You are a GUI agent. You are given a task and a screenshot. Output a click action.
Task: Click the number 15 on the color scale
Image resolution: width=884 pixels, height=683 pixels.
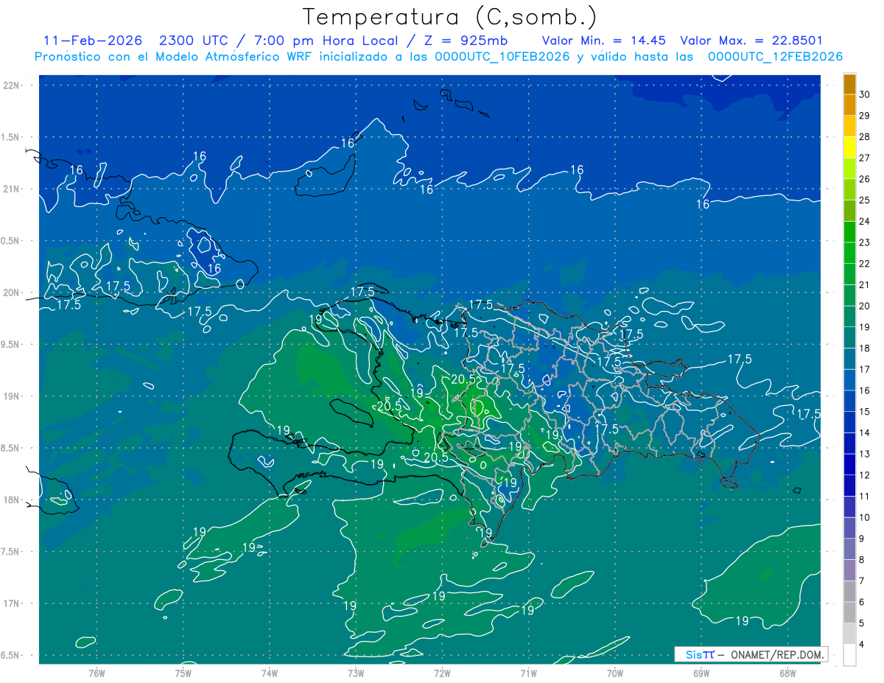[x=865, y=412]
